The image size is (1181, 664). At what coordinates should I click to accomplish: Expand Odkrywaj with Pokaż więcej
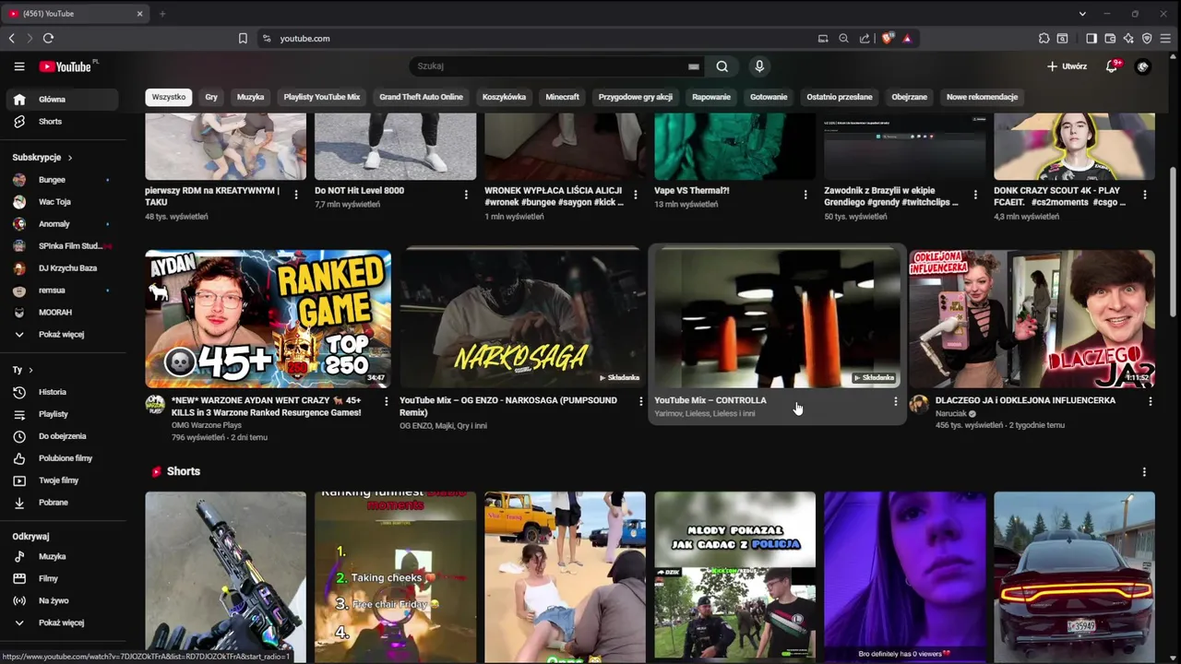point(63,623)
